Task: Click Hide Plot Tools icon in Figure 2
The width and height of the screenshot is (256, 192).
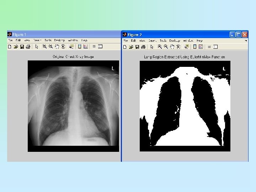Action: 209,47
